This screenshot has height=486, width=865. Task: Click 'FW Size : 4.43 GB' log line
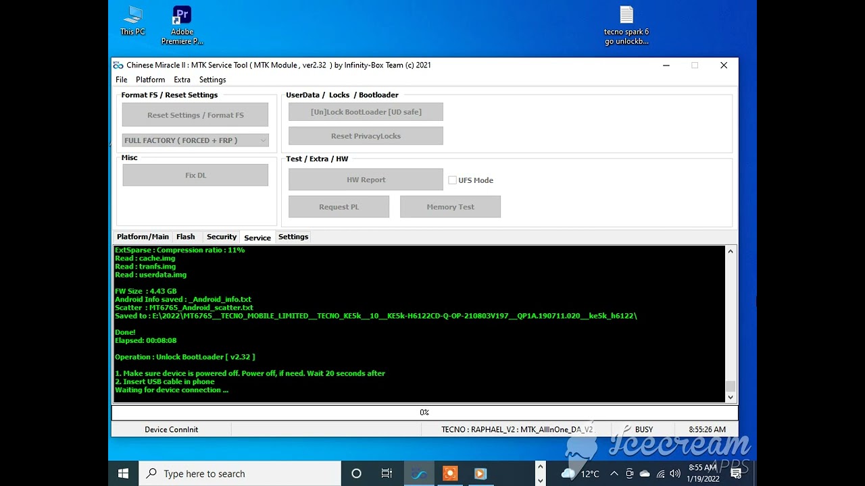(146, 292)
